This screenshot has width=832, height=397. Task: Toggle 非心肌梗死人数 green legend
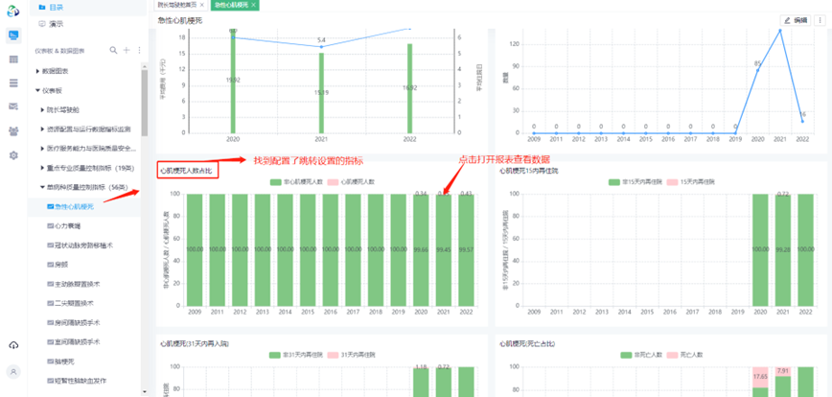pyautogui.click(x=295, y=182)
